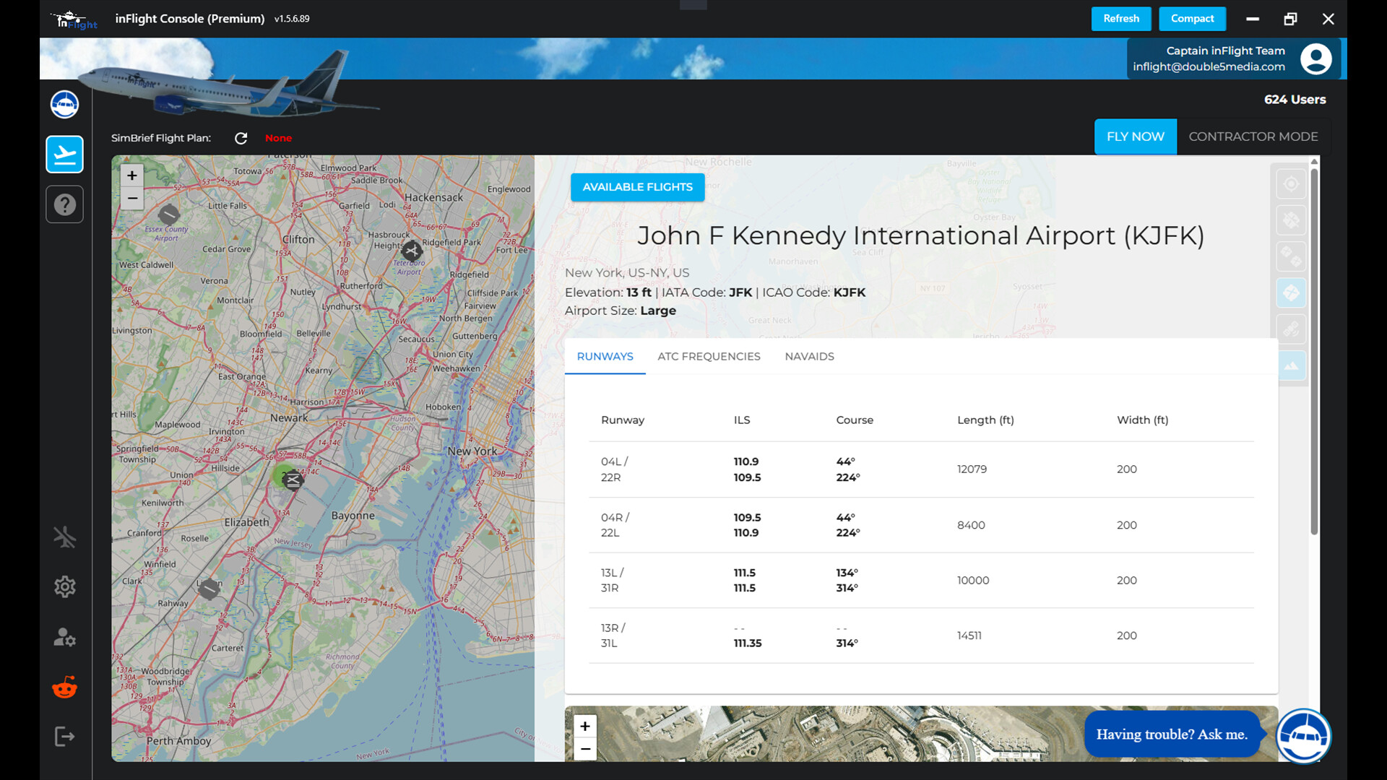Open the user profile account menu
The width and height of the screenshot is (1387, 780).
[1316, 59]
